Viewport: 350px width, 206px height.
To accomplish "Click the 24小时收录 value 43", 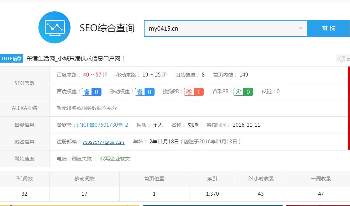I will click(x=261, y=194).
